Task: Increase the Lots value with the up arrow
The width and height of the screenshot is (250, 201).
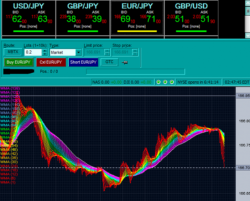Action: click(x=45, y=50)
